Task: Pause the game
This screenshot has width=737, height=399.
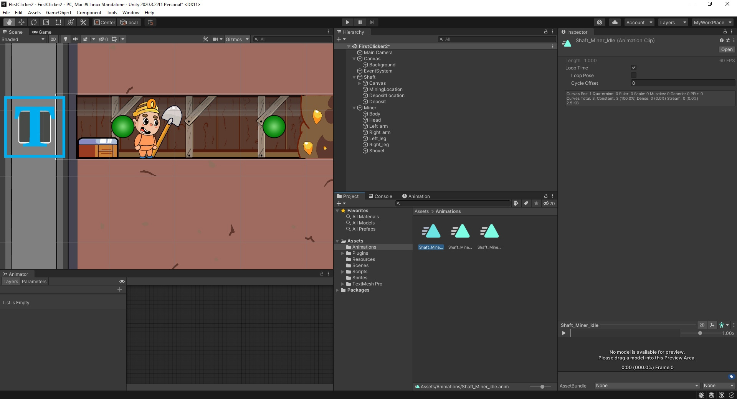Action: (360, 22)
